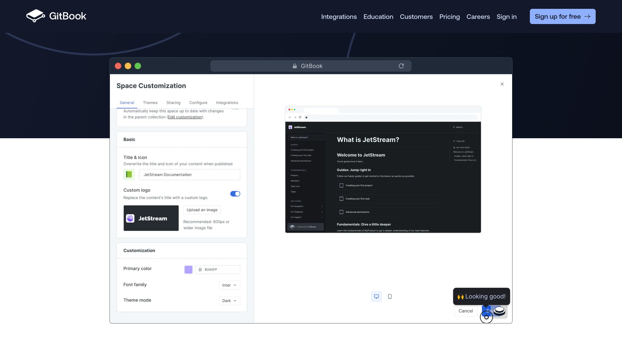
Task: Open Customers in top navigation
Action: [416, 17]
